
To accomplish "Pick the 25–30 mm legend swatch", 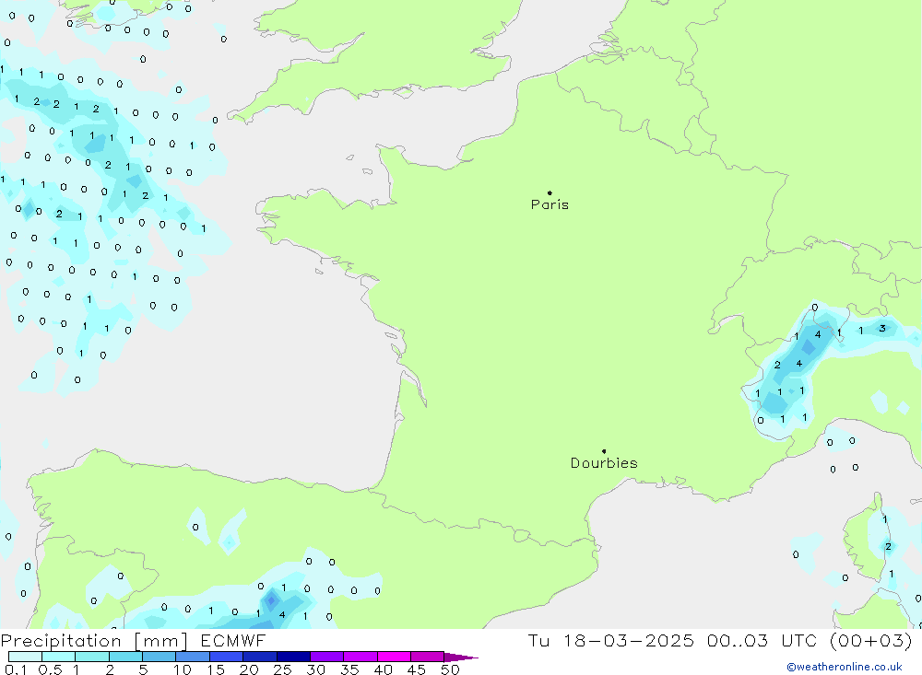I will pyautogui.click(x=293, y=657).
